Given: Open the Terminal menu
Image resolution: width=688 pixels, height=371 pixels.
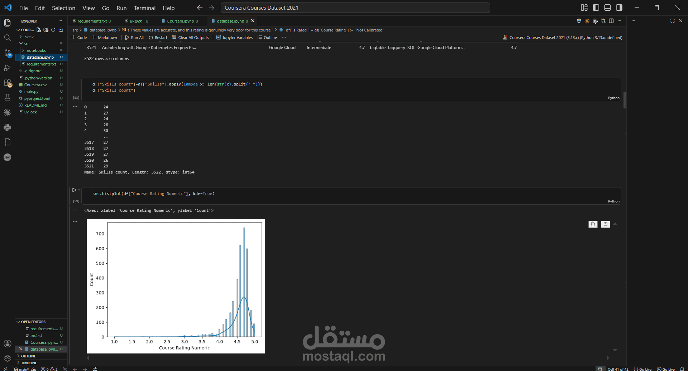Looking at the screenshot, I should pyautogui.click(x=144, y=8).
